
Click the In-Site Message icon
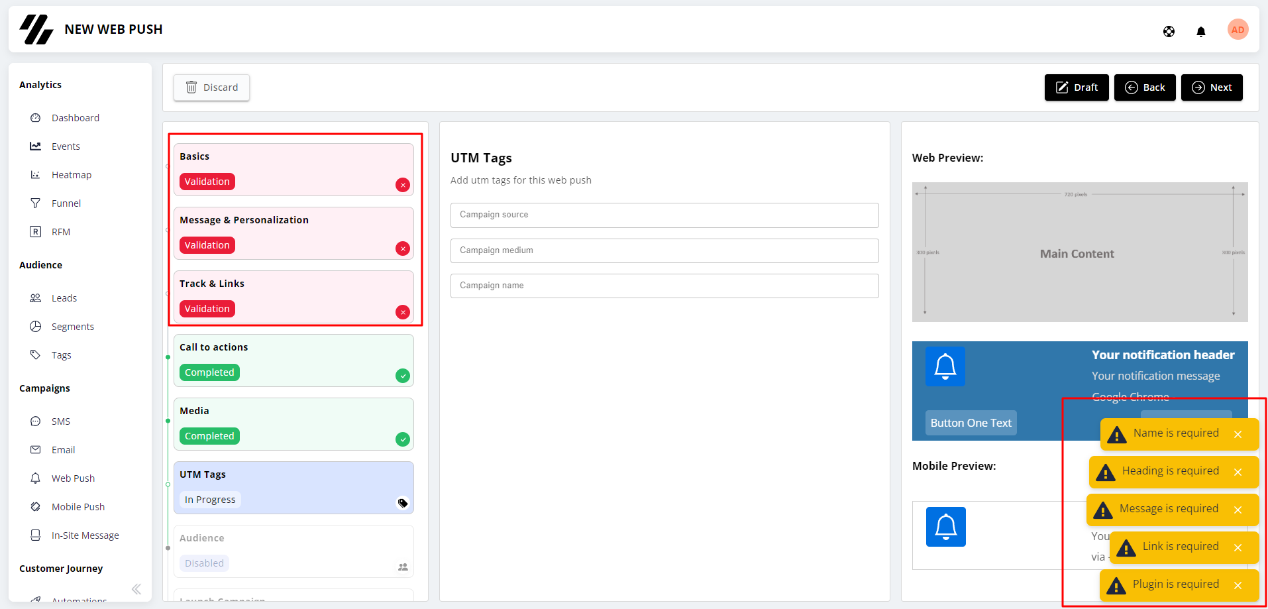[x=36, y=535]
